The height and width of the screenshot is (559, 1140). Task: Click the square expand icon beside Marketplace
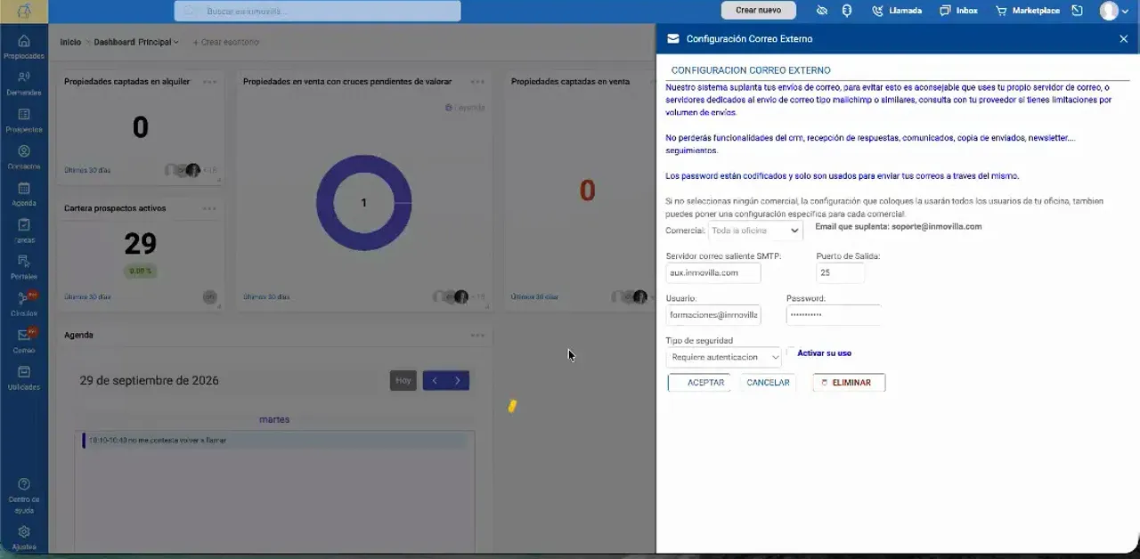(1077, 11)
